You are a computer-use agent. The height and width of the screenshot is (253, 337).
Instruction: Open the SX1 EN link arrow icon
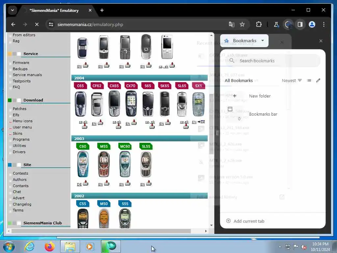pyautogui.click(x=201, y=122)
